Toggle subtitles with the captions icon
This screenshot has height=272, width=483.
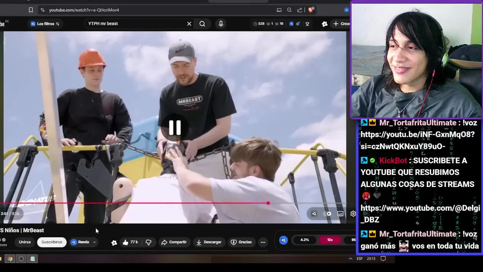341,214
